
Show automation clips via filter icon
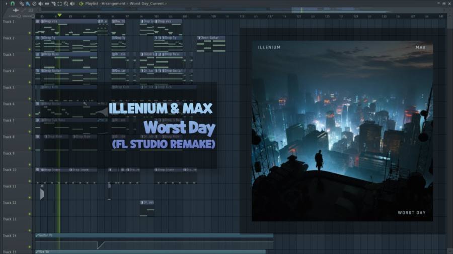click(23, 11)
